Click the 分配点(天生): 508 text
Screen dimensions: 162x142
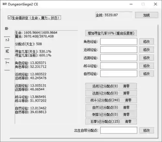[29, 44]
